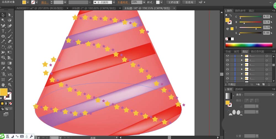Open the 透明度 transparency tab
Viewport: 276px width, 139px height.
(239, 89)
